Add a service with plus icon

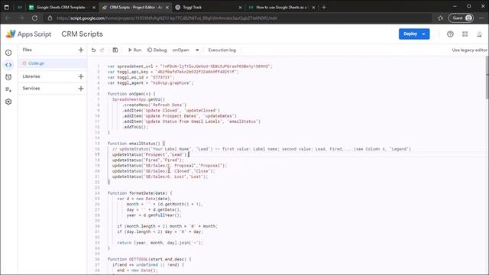point(81,89)
